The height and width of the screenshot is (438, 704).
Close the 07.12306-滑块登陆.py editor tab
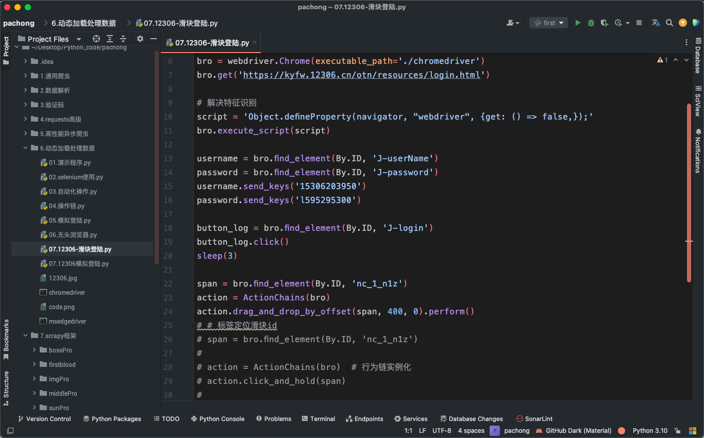click(x=255, y=43)
